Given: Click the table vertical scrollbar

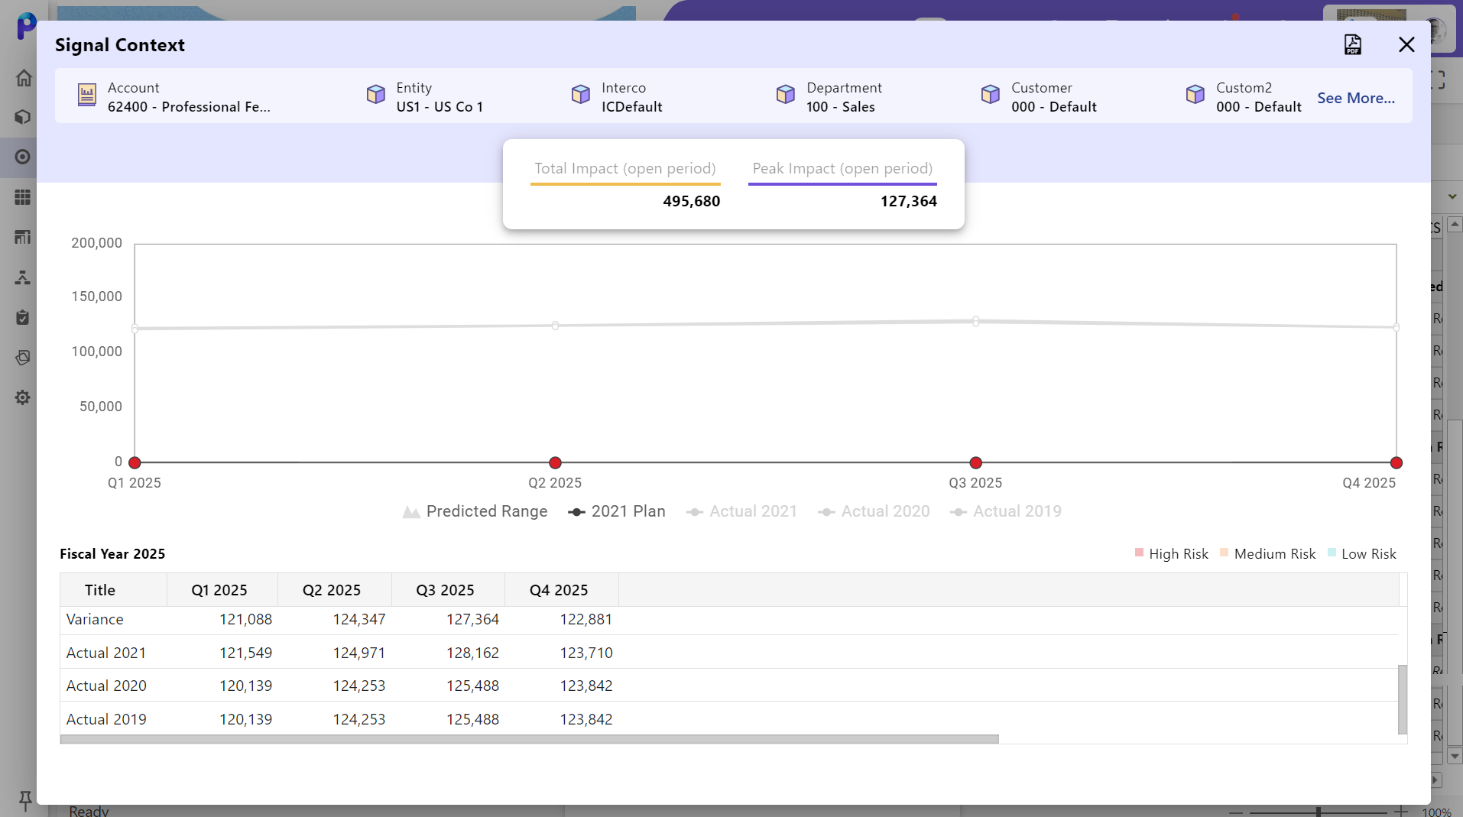Looking at the screenshot, I should pos(1402,699).
